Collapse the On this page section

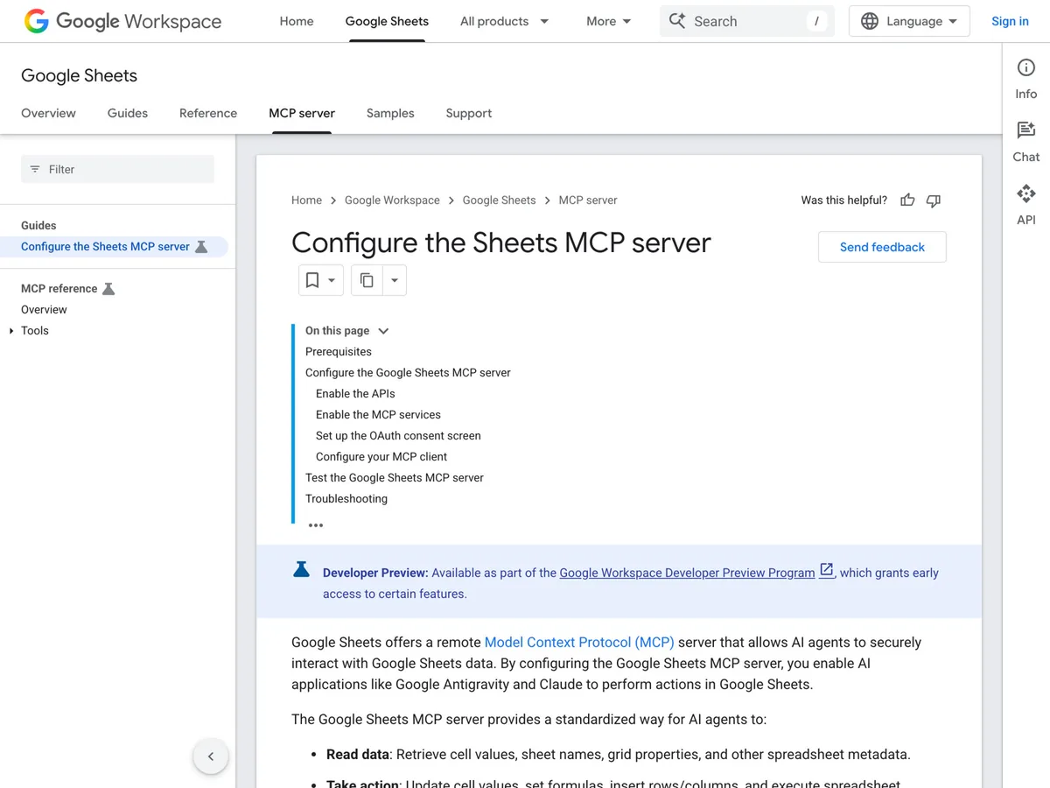click(x=383, y=331)
